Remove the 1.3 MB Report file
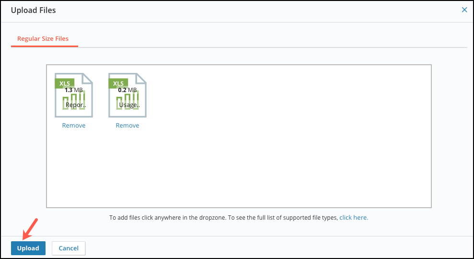This screenshot has height=259, width=474. (74, 125)
